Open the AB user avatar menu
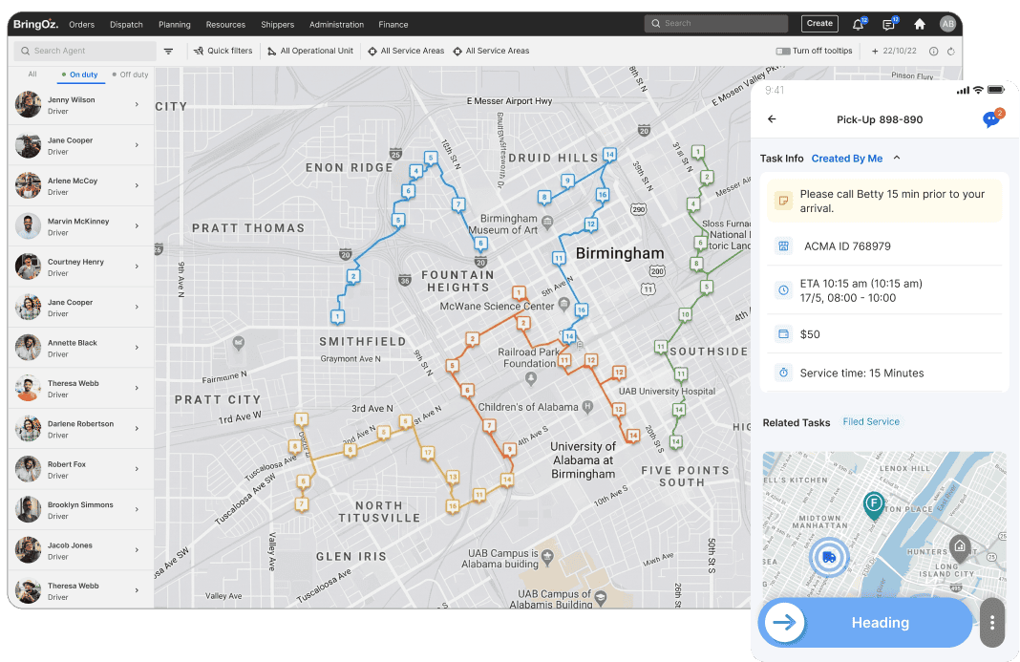Screen dimensions: 1020x662 [x=947, y=24]
